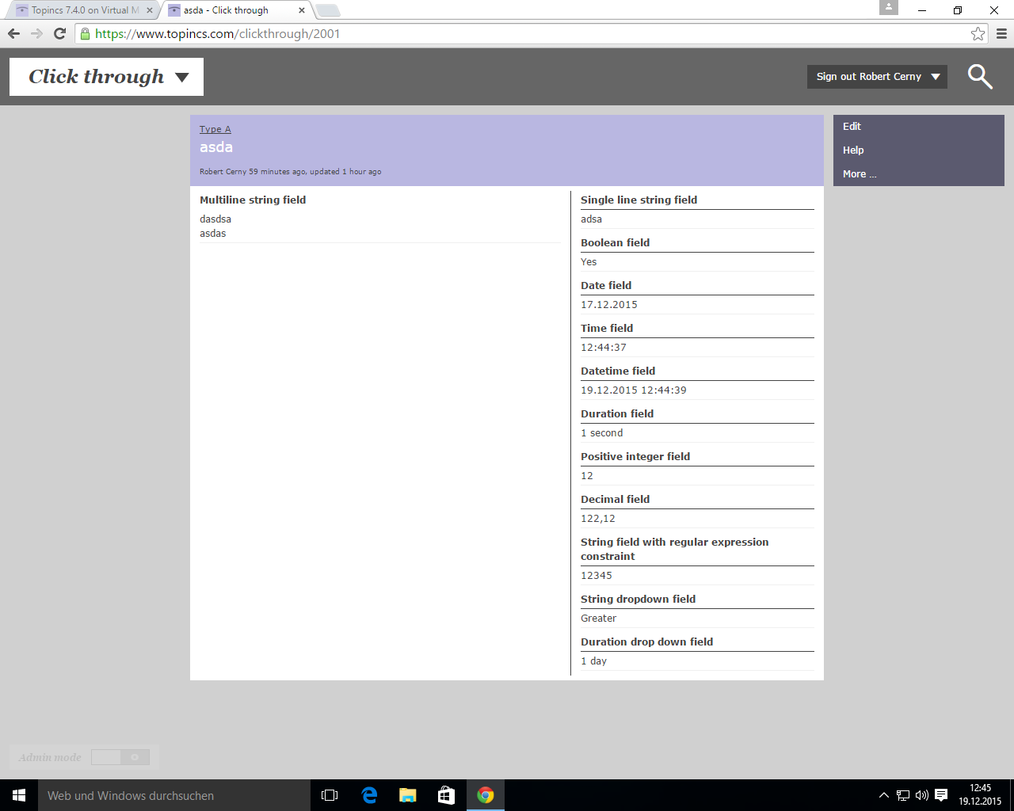Click the Windows Start button

pos(19,795)
